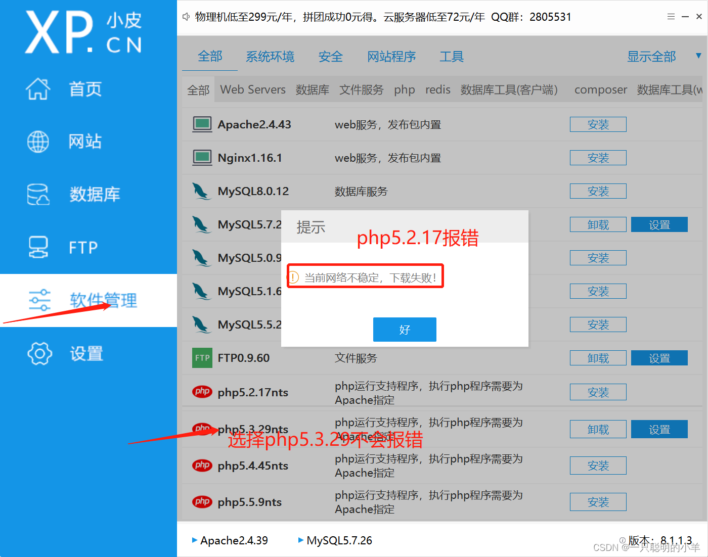
Task: Click the scrolling announcement text
Action: pos(383,17)
